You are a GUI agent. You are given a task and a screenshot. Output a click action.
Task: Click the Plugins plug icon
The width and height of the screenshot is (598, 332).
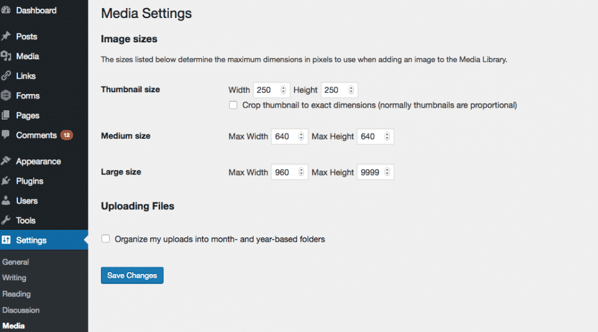[x=6, y=181]
